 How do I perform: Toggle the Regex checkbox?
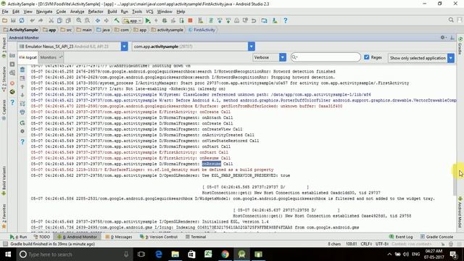367,57
